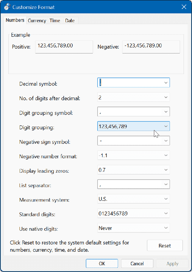This screenshot has width=192, height=272.
Task: Switch to the Currency tab
Action: click(36, 20)
